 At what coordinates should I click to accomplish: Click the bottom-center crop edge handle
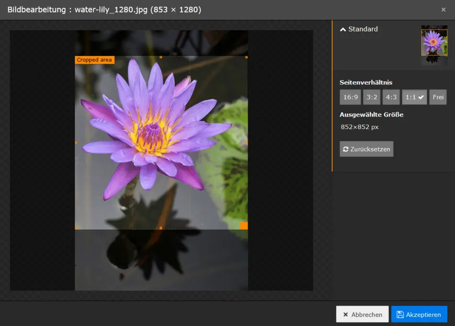tap(161, 228)
